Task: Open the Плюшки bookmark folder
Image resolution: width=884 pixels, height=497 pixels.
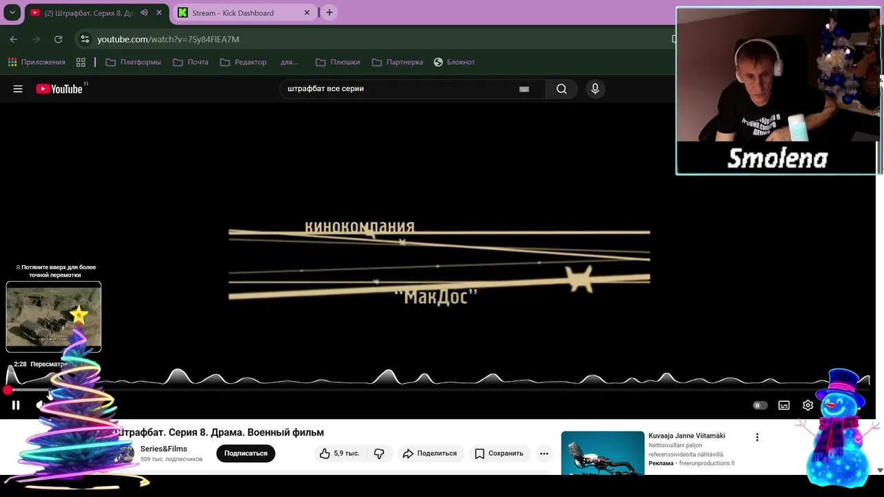Action: click(338, 62)
